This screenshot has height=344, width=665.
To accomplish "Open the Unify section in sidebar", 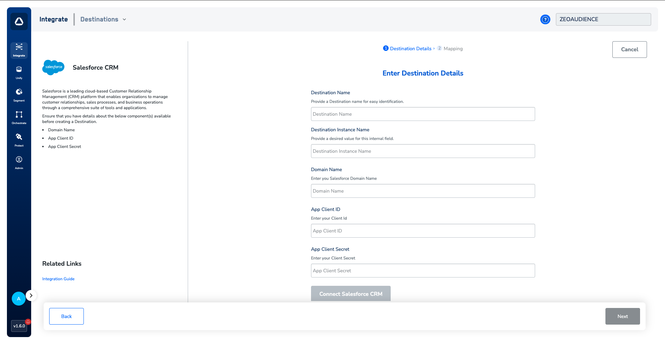I will click(19, 73).
